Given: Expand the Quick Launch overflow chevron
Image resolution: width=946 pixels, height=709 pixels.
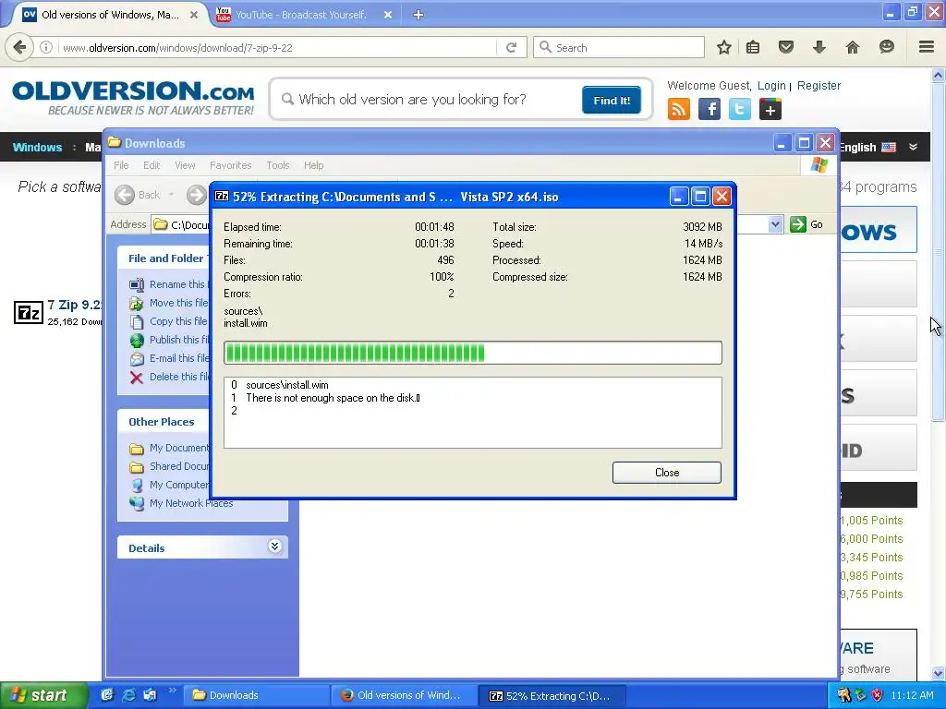Looking at the screenshot, I should (x=172, y=691).
